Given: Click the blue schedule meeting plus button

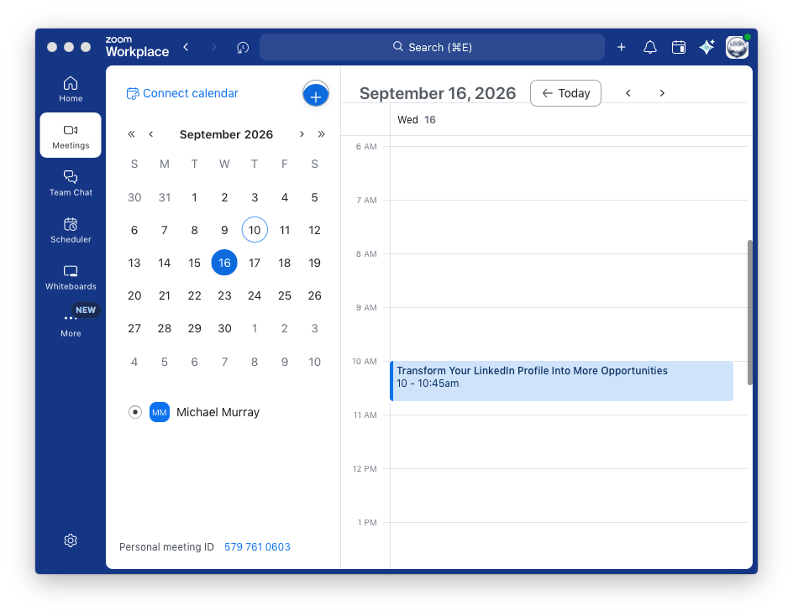Looking at the screenshot, I should pos(316,94).
